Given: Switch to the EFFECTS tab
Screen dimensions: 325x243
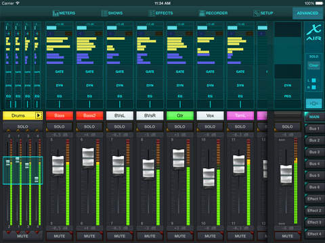Looking at the screenshot, I should tap(160, 13).
